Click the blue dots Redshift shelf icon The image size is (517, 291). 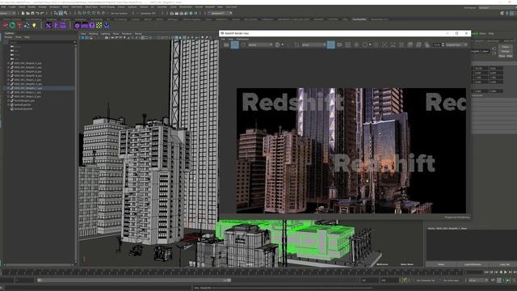point(27,25)
